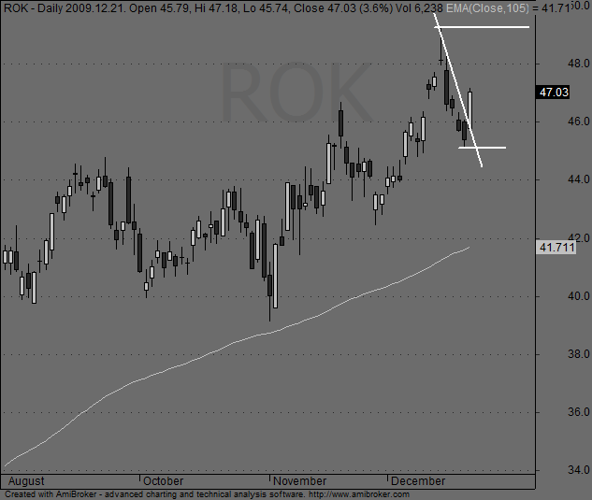Screen dimensions: 592x500
Task: Click the 48.0 price axis label
Action: point(578,63)
